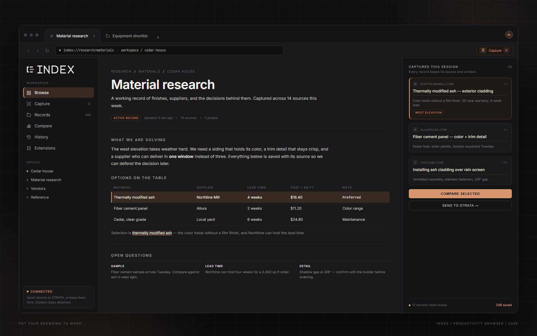Viewport: 537px width, 336px height.
Task: Click the Northline Mill supplier cell
Action: tap(208, 197)
